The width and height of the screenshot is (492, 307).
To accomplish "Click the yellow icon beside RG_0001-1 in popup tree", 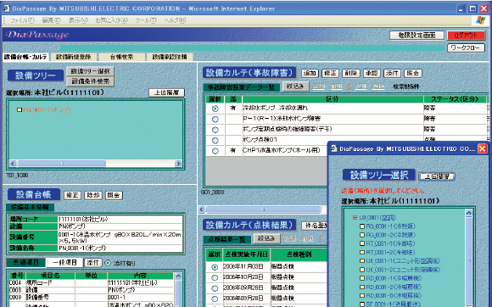I will pyautogui.click(x=362, y=226).
